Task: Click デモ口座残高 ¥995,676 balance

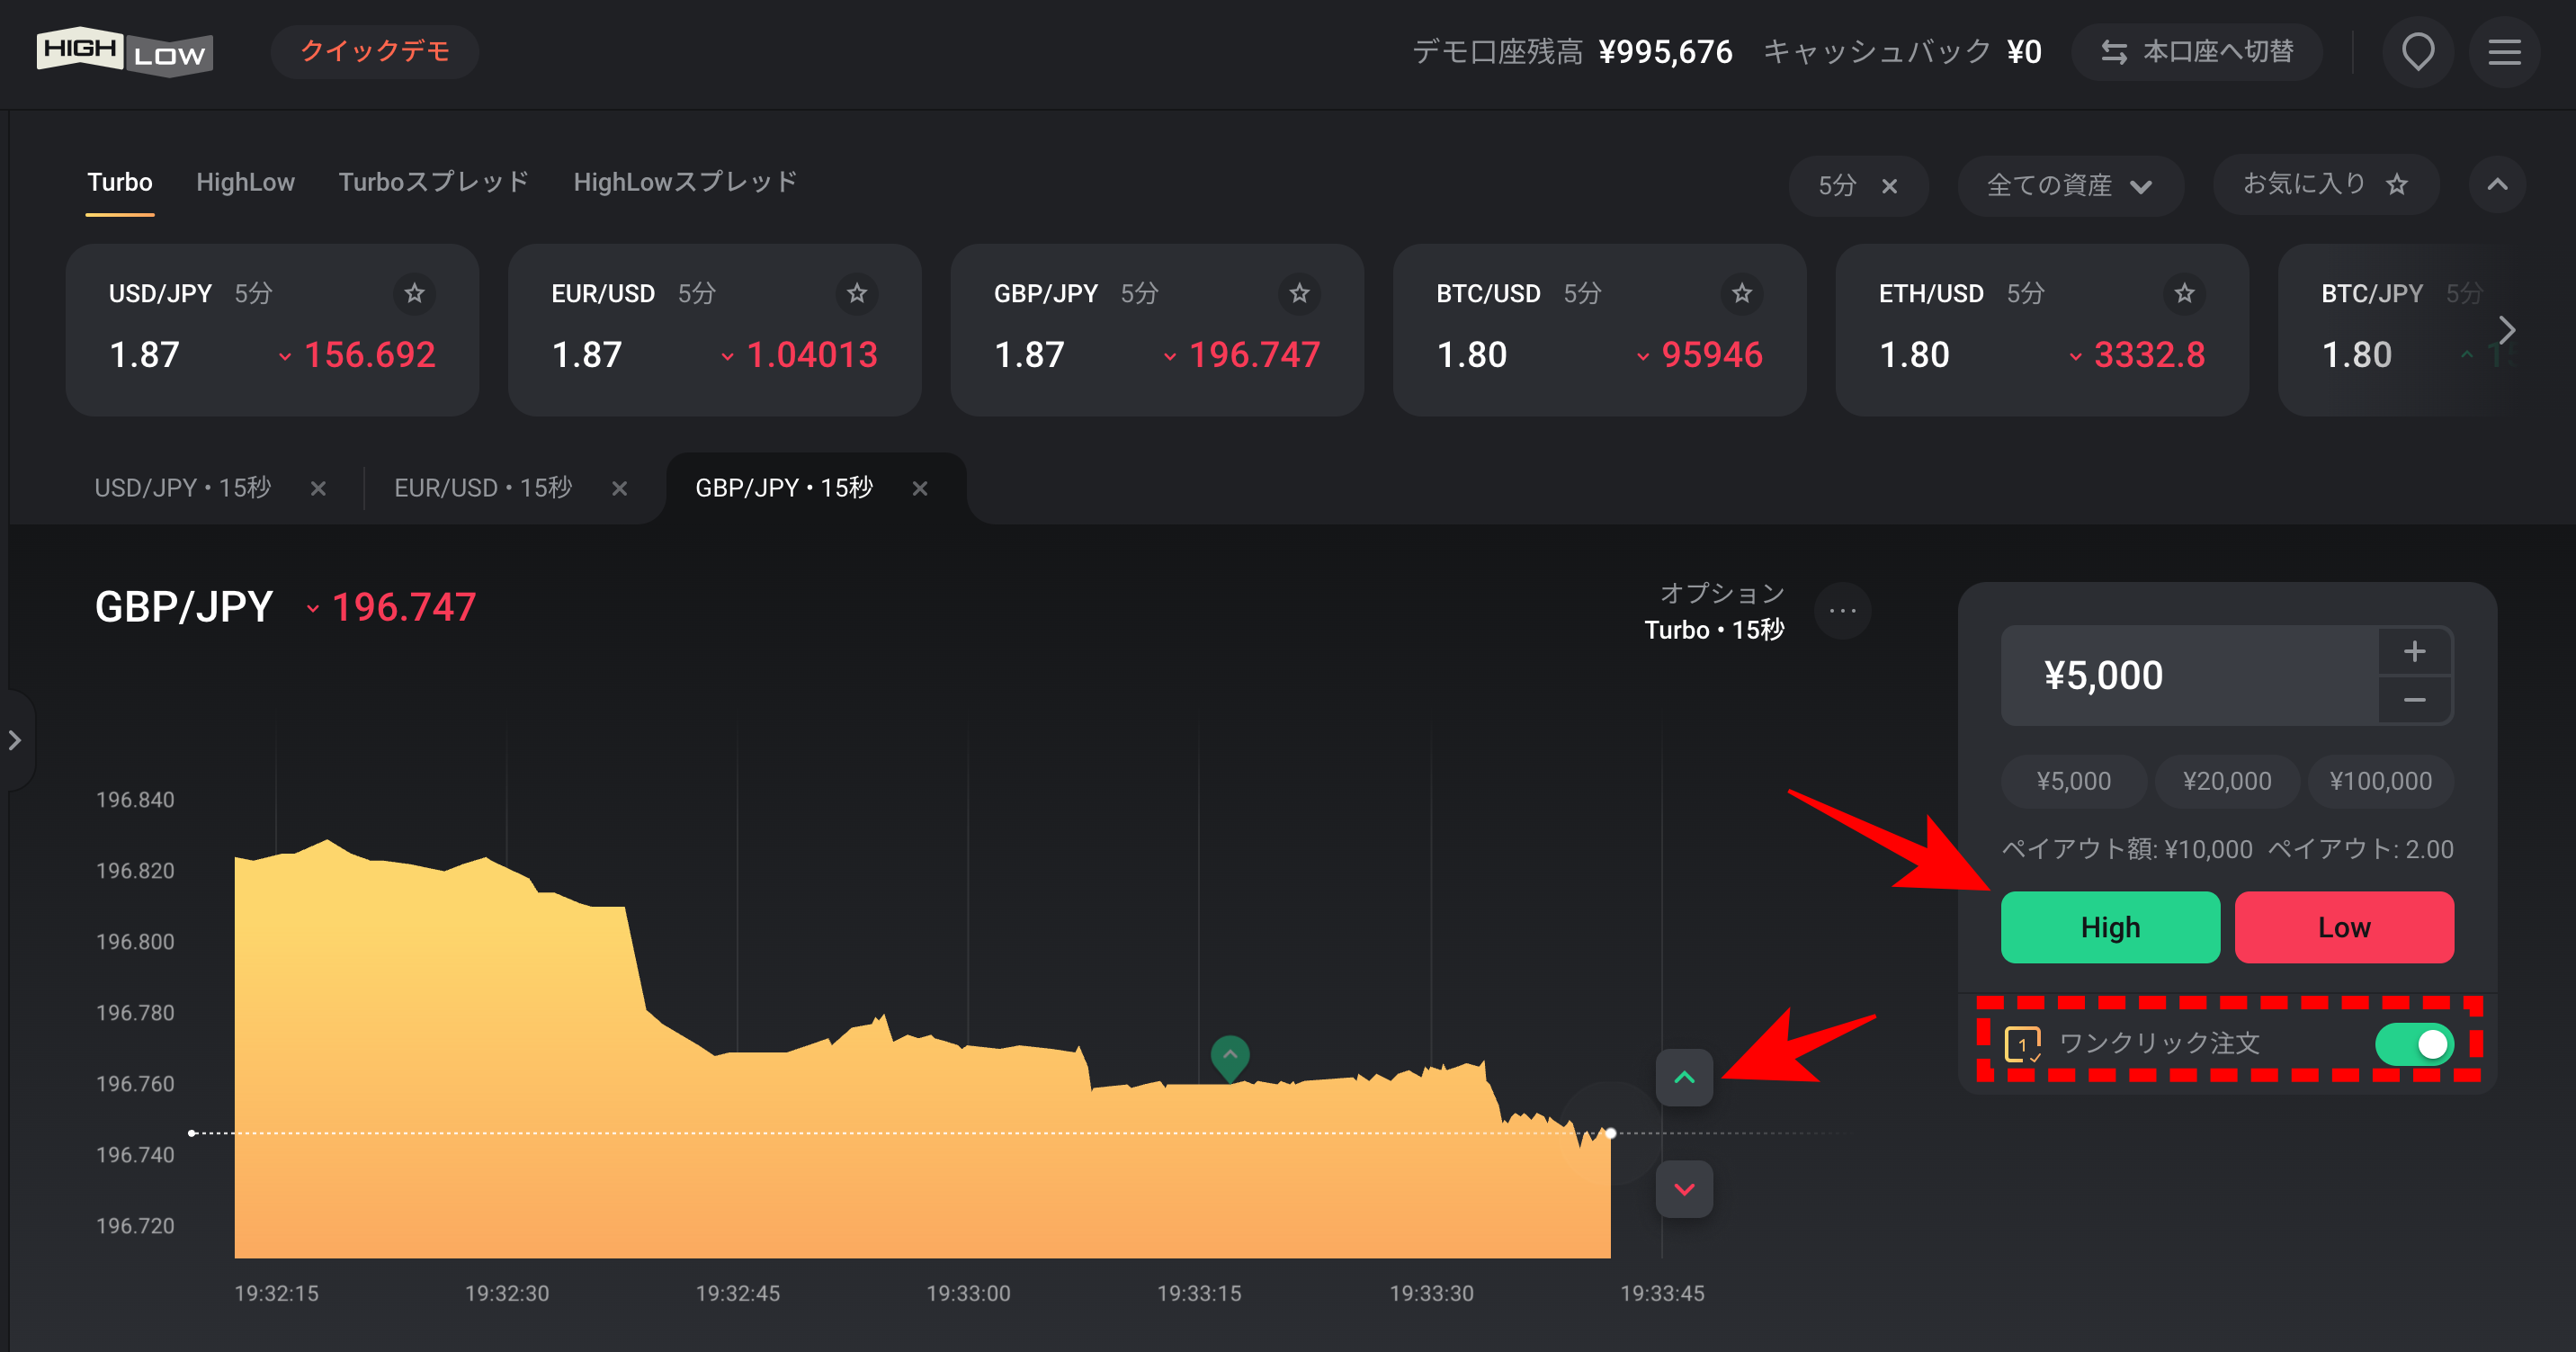Action: click(1572, 52)
